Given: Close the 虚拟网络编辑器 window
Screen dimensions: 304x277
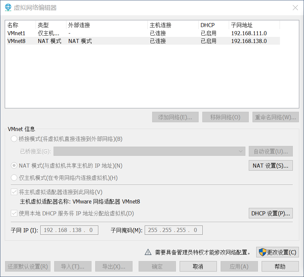Looking at the screenshot, I should (295, 8).
